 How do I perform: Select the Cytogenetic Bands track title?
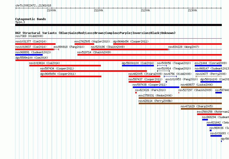[31, 19]
